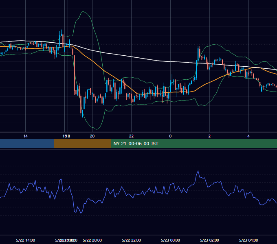This screenshot has width=277, height=244.
Task: Click the lowest candlestick wick of the sell-off
Action: (x=83, y=115)
